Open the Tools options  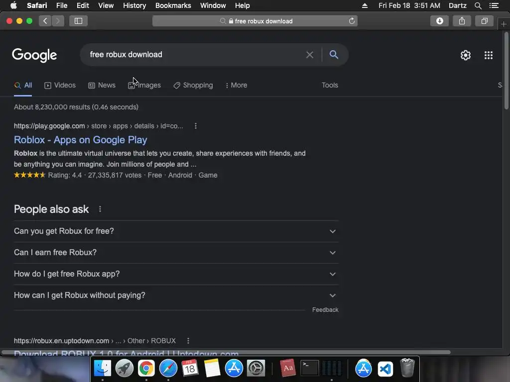(330, 85)
